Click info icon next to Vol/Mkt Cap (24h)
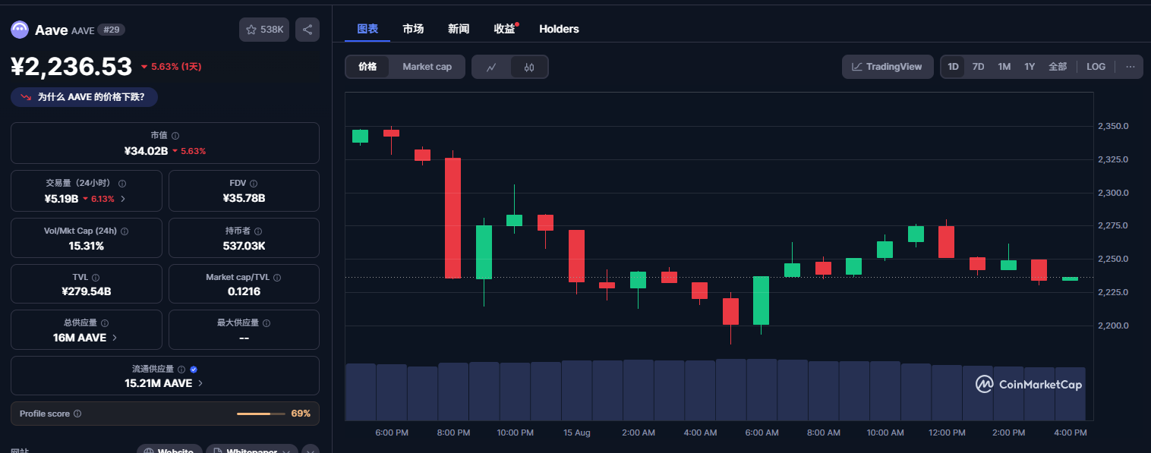Image resolution: width=1151 pixels, height=453 pixels. 125,231
